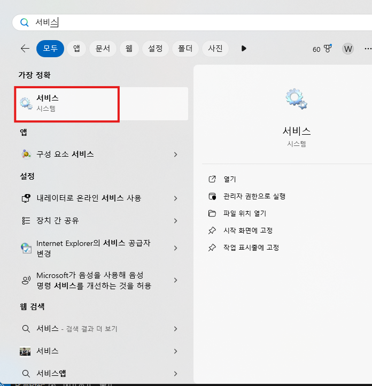Screen dimensions: 372x386
Task: Choose 파일 위치 열기
Action: pyautogui.click(x=245, y=213)
